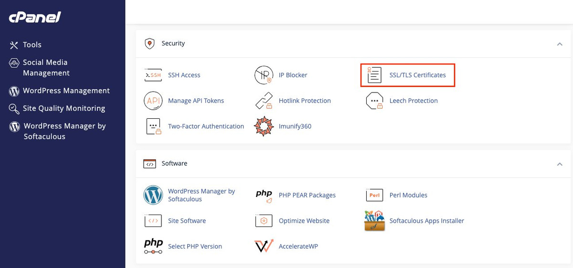
Task: Open Tools in the sidebar
Action: pyautogui.click(x=32, y=45)
